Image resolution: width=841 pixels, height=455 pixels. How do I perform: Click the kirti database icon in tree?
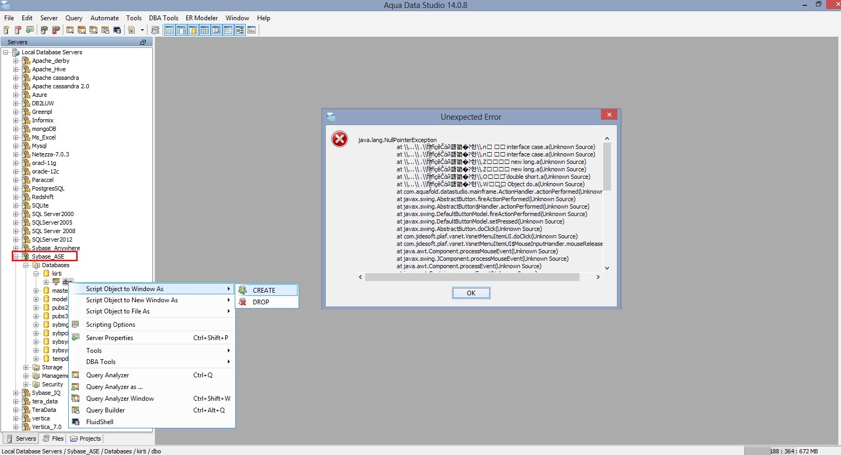pyautogui.click(x=46, y=274)
